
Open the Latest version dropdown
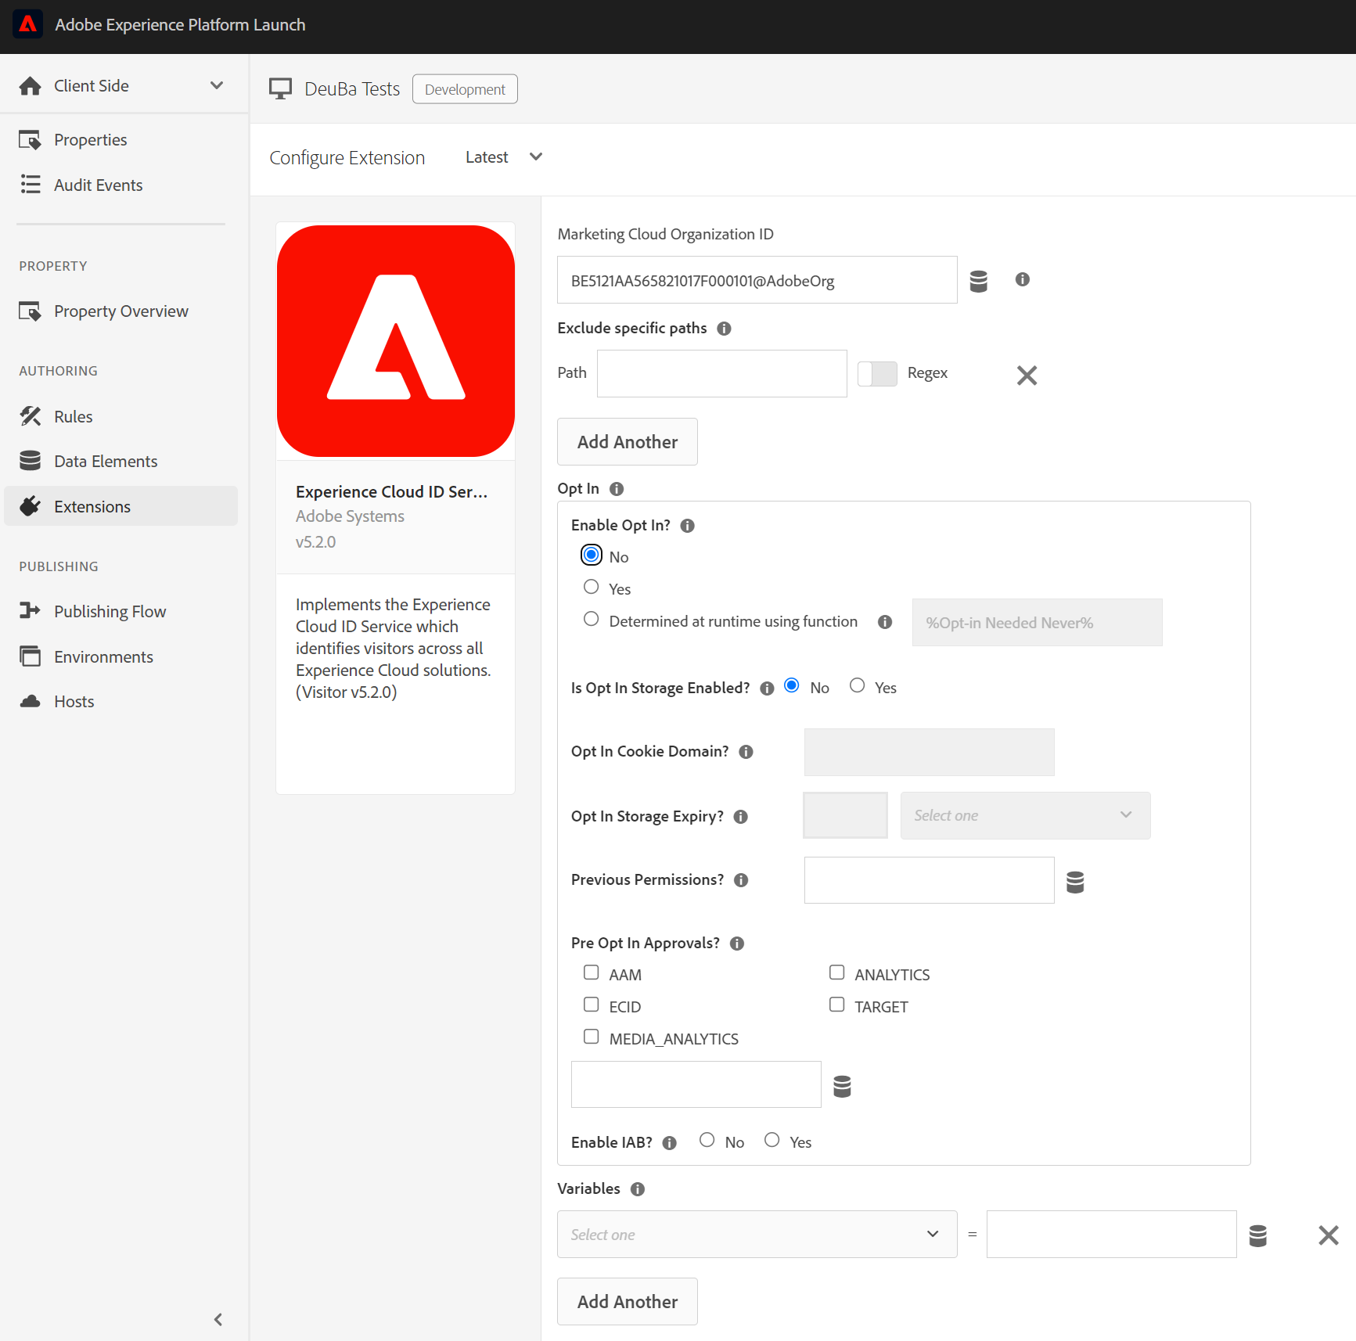tap(503, 157)
